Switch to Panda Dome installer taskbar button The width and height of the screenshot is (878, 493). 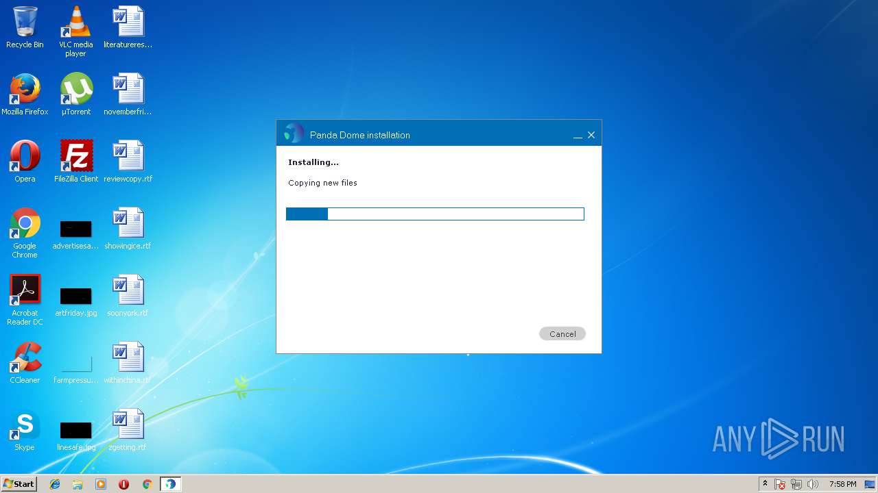coord(170,484)
